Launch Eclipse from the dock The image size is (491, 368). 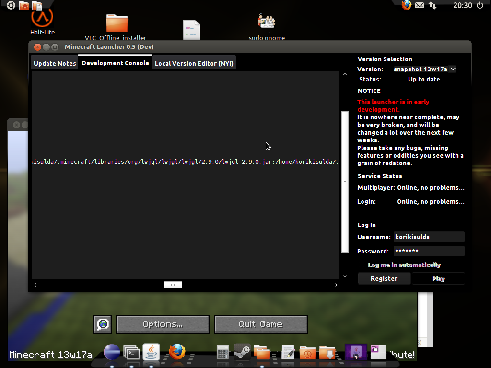pyautogui.click(x=112, y=352)
